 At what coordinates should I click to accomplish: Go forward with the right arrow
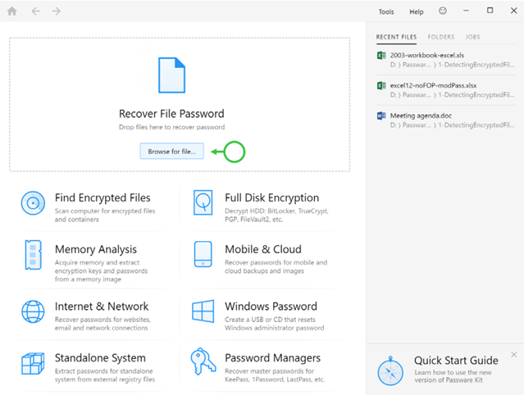tap(56, 11)
